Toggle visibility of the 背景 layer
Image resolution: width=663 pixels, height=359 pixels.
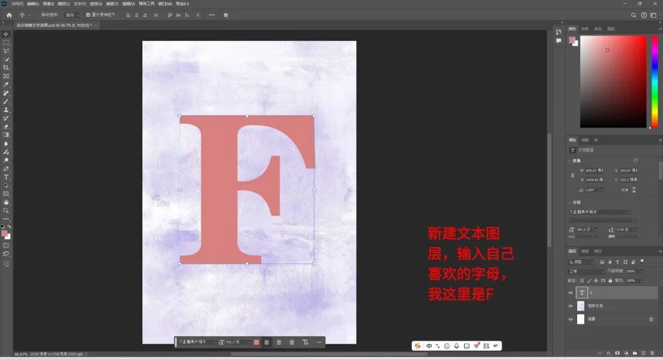pyautogui.click(x=571, y=319)
